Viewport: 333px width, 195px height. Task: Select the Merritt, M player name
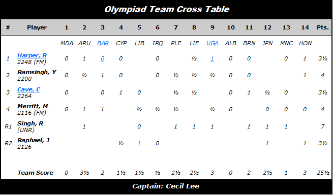pos(33,106)
